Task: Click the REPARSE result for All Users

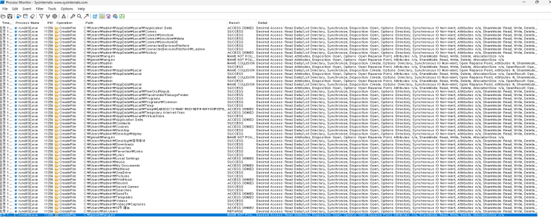Action: 235,211
